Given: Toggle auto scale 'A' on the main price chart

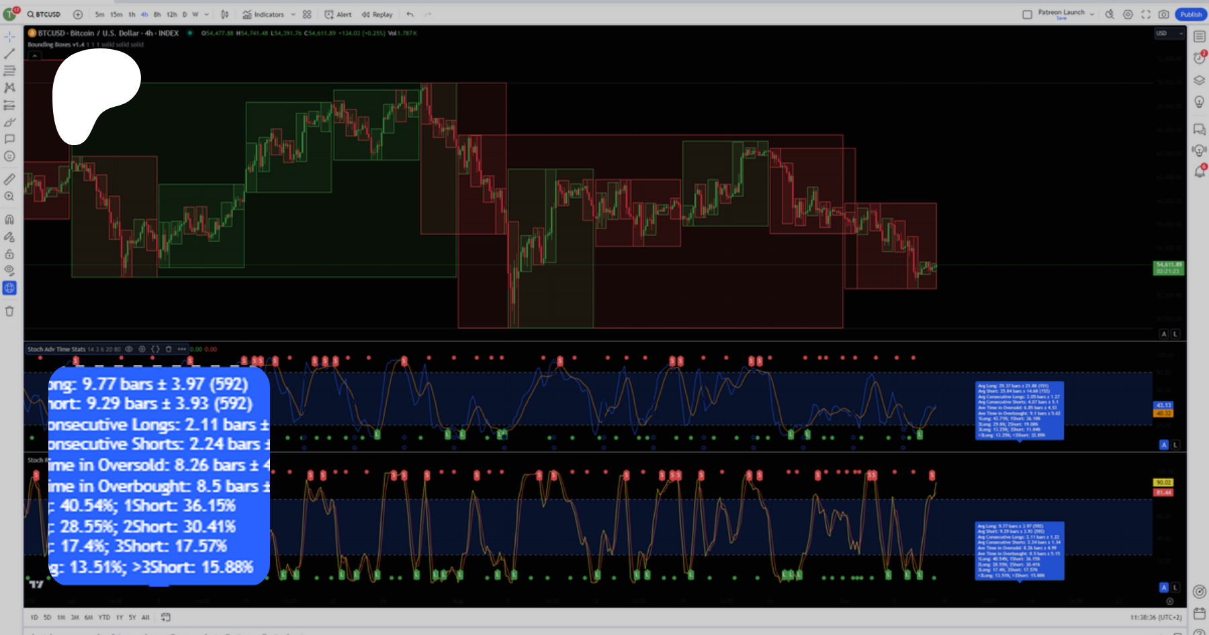Looking at the screenshot, I should pos(1164,334).
